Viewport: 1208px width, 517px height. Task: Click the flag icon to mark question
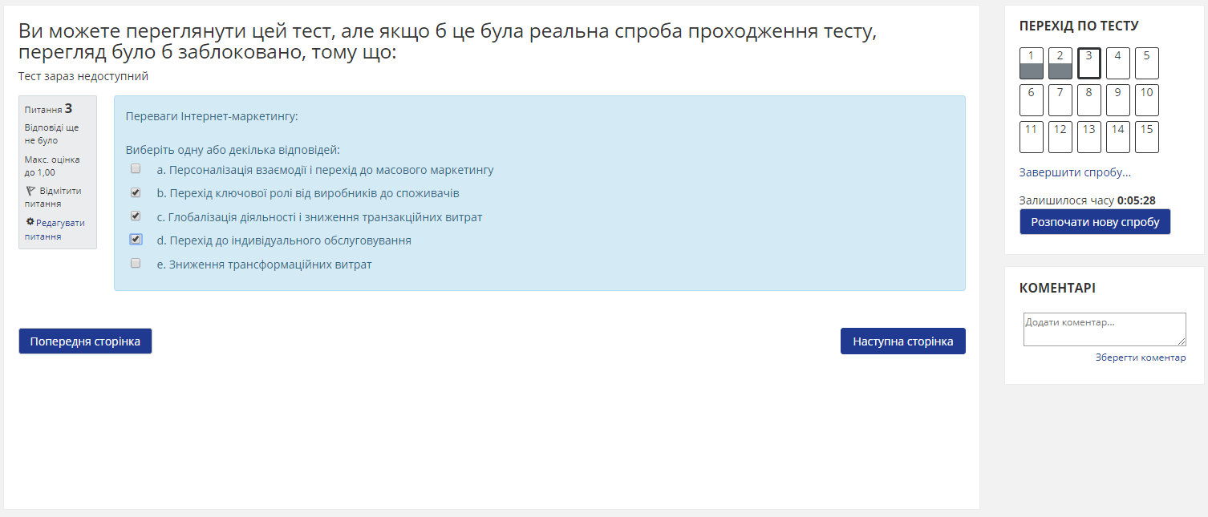coord(30,191)
